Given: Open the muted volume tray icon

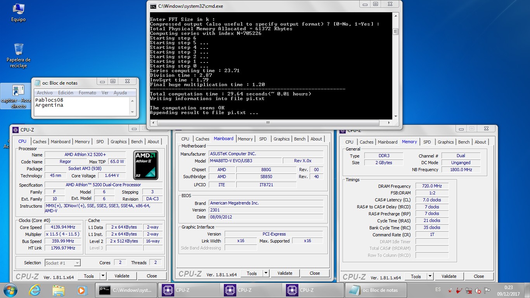Looking at the screenshot, I should pos(478,290).
